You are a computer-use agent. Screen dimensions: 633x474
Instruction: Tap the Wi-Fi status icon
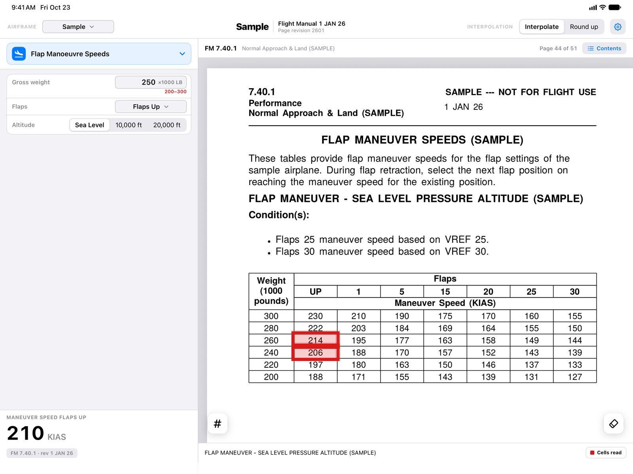[603, 7]
